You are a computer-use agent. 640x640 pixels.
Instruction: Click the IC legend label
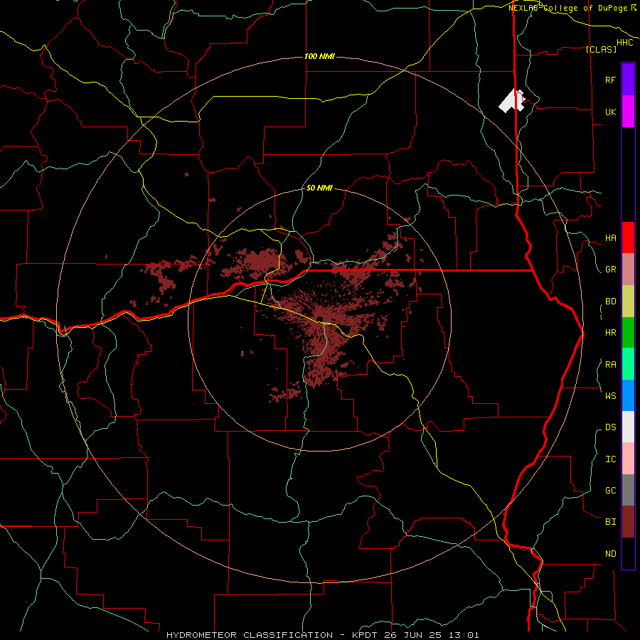(610, 459)
